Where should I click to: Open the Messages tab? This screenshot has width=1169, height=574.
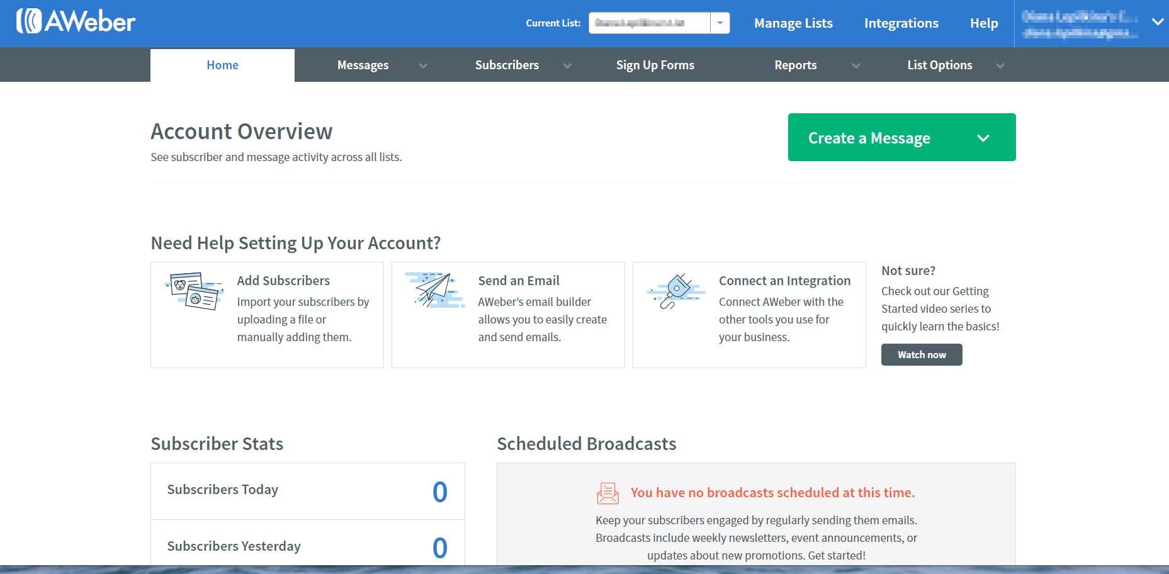pos(363,65)
